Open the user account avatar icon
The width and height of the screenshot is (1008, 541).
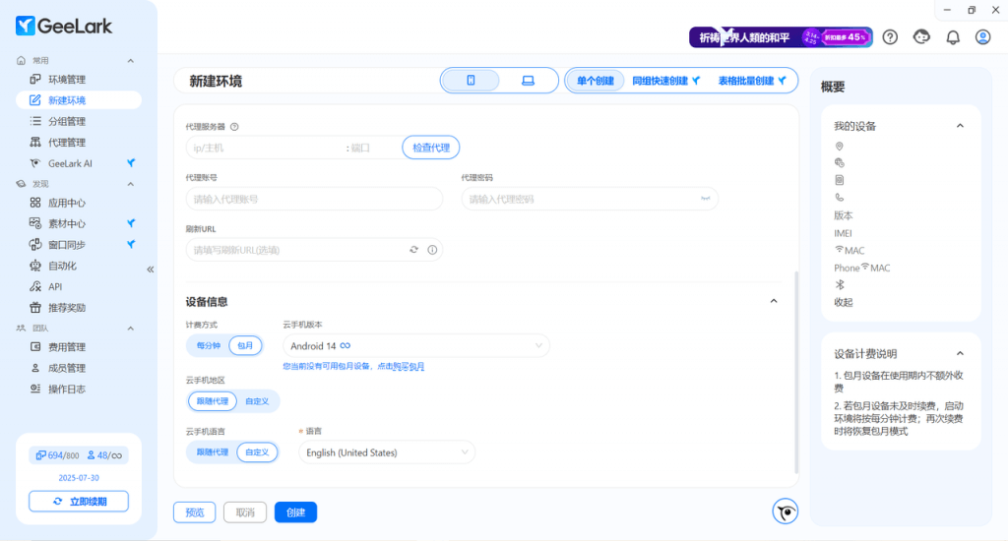click(982, 37)
